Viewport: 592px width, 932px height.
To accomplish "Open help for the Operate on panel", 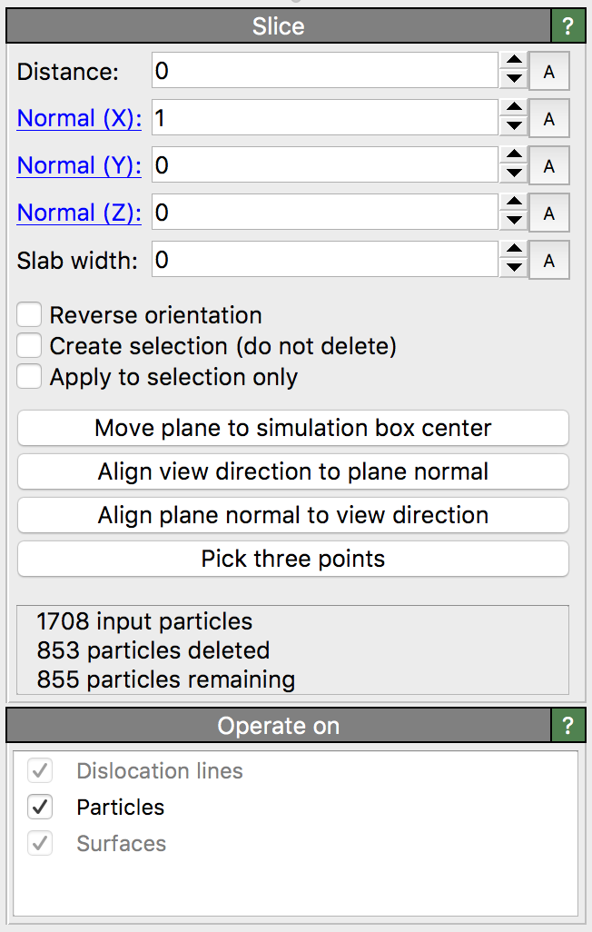I will pos(568,726).
